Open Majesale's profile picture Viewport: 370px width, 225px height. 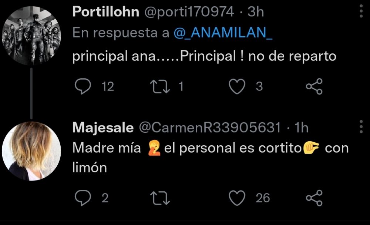(31, 151)
